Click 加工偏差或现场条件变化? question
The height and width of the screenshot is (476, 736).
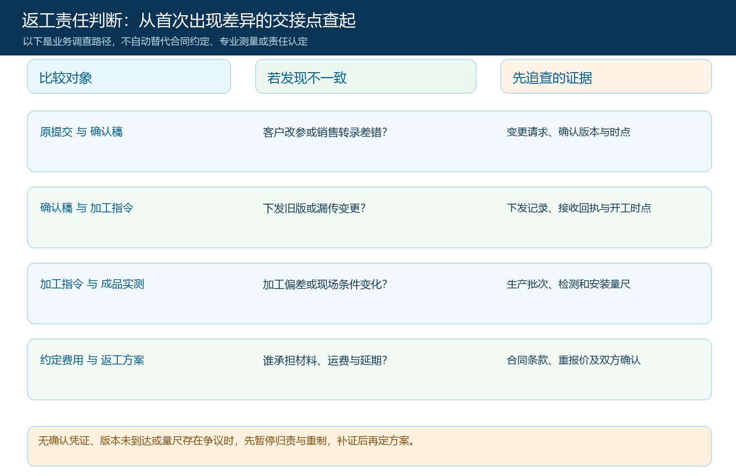point(325,285)
